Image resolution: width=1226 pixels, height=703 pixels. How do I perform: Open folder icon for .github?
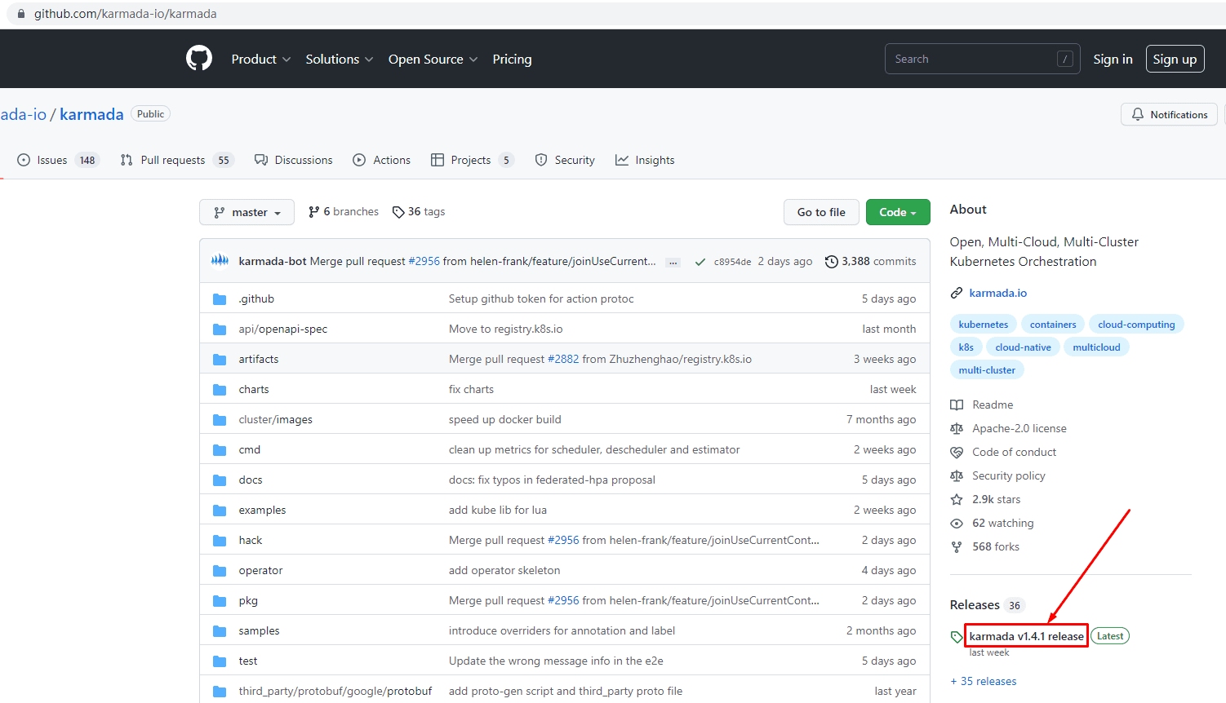pyautogui.click(x=220, y=299)
